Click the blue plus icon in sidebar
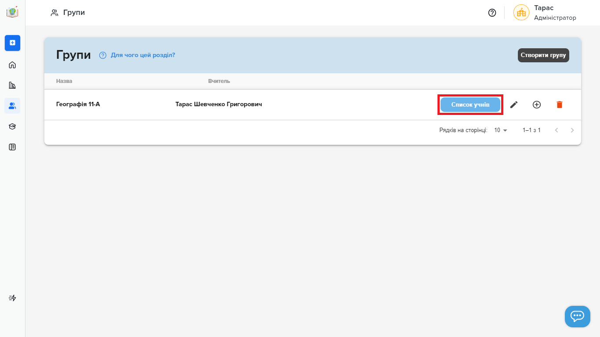Image resolution: width=600 pixels, height=337 pixels. pos(12,43)
